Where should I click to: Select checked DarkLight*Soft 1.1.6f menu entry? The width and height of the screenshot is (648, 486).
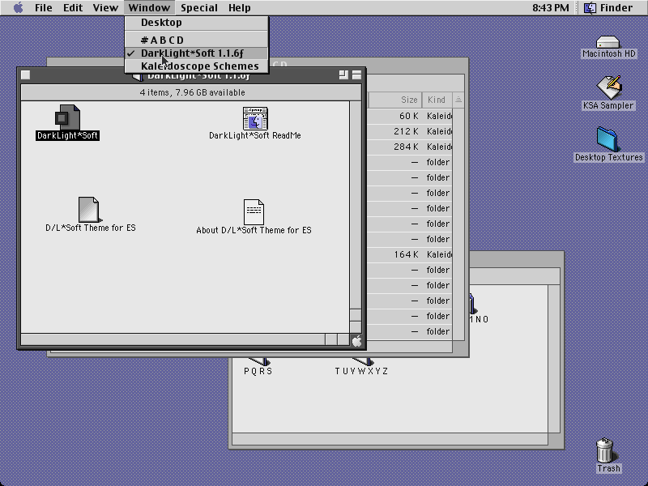click(x=196, y=53)
